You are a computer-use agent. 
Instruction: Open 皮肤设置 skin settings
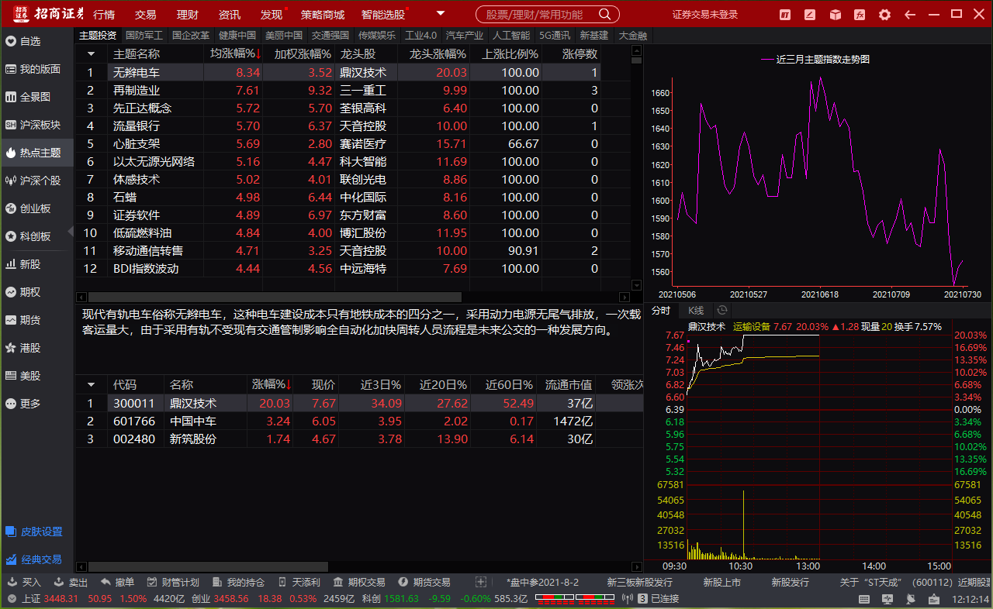pyautogui.click(x=34, y=532)
